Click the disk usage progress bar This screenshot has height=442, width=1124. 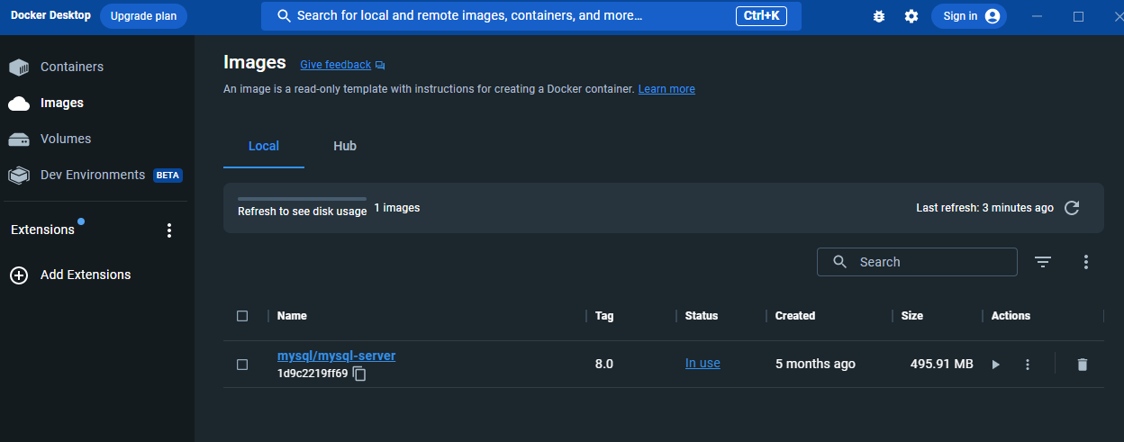pyautogui.click(x=302, y=199)
